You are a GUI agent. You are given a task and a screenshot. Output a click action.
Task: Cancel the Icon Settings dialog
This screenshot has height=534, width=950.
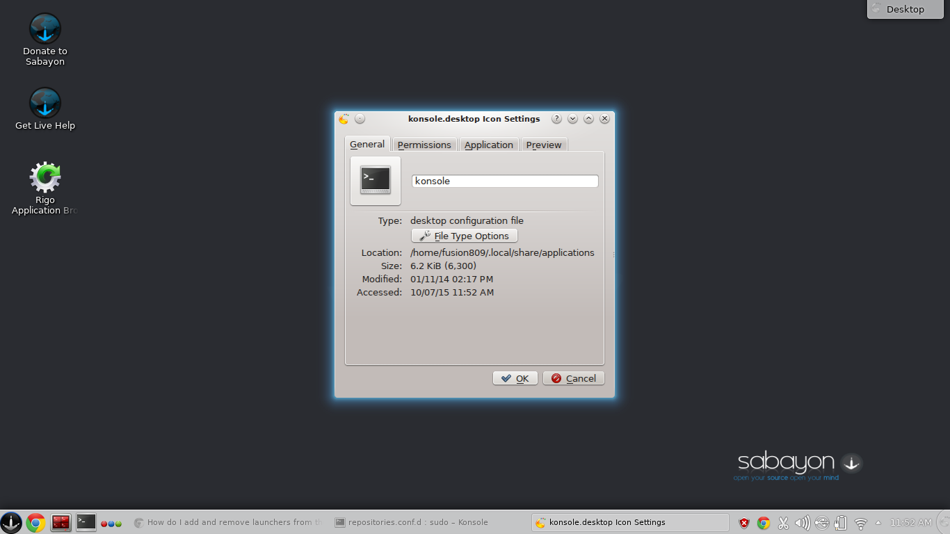574,378
